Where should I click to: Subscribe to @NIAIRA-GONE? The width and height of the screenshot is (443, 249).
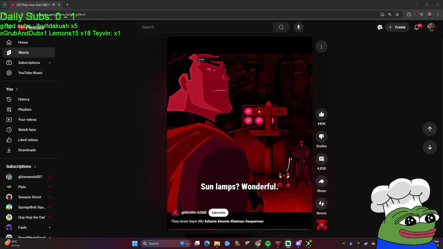[x=218, y=213]
